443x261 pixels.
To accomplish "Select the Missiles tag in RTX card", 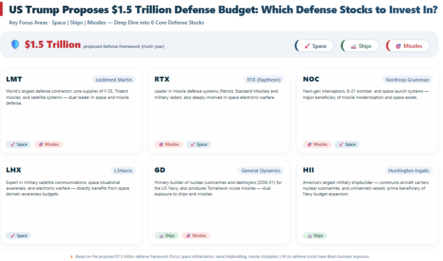I will pyautogui.click(x=169, y=144).
